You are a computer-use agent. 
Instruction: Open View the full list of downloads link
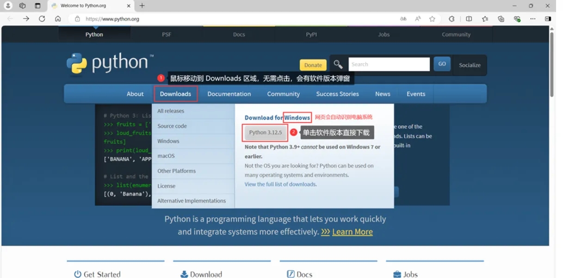[x=280, y=184]
